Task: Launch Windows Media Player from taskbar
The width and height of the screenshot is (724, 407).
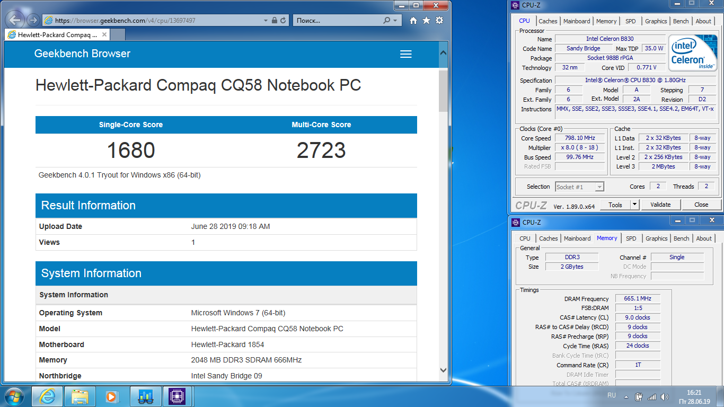Action: tap(111, 396)
